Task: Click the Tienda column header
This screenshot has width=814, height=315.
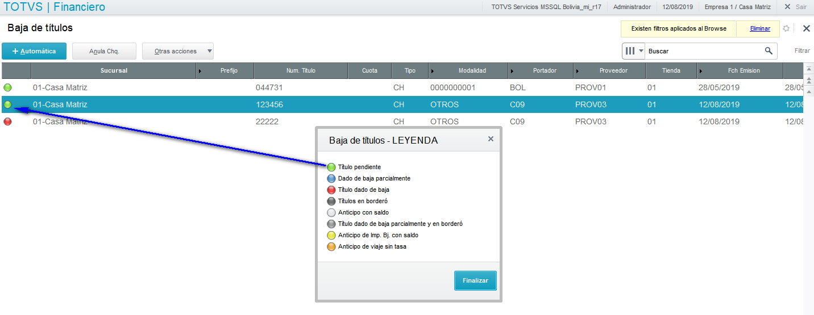Action: (x=671, y=71)
